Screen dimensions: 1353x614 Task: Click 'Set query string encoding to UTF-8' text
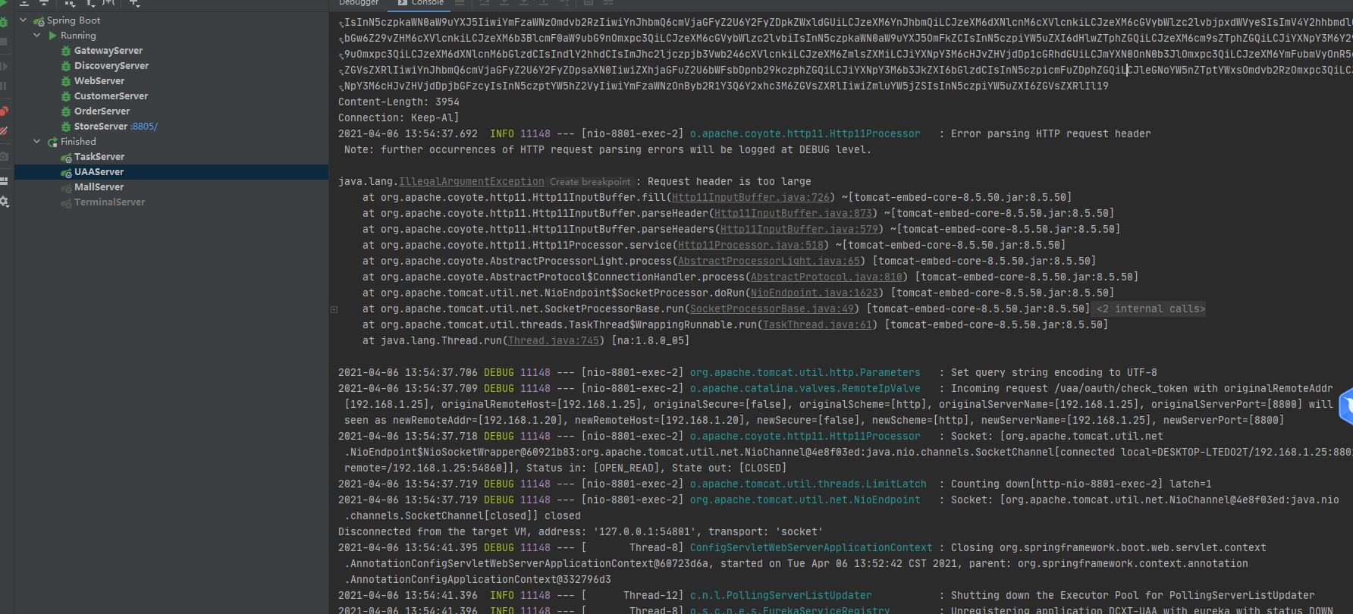1054,373
